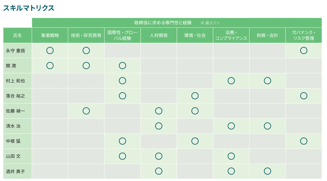Click 永守 重信's ガバナンス・リスク管理 circle

[x=304, y=50]
